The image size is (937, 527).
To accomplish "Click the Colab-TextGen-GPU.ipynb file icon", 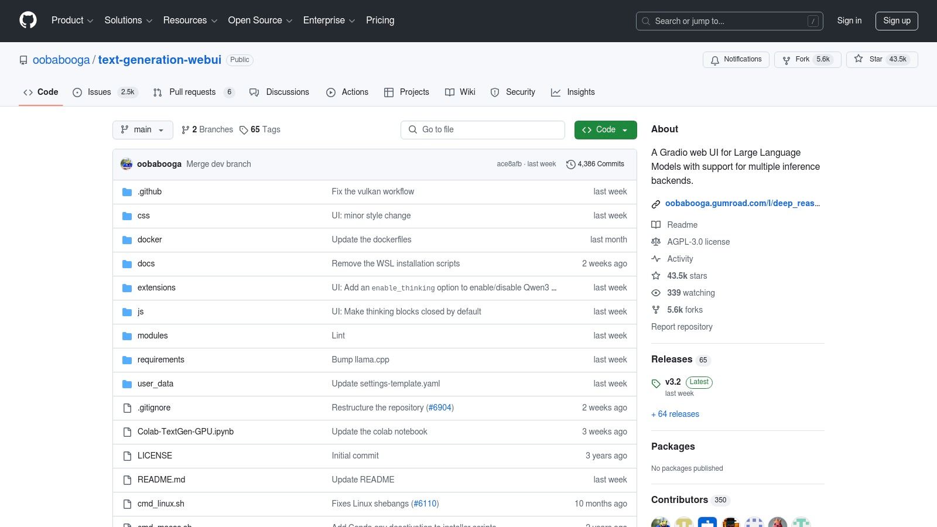I will coord(127,432).
